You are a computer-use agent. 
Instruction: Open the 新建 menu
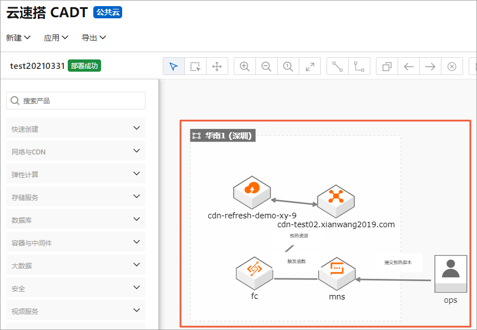click(x=18, y=38)
